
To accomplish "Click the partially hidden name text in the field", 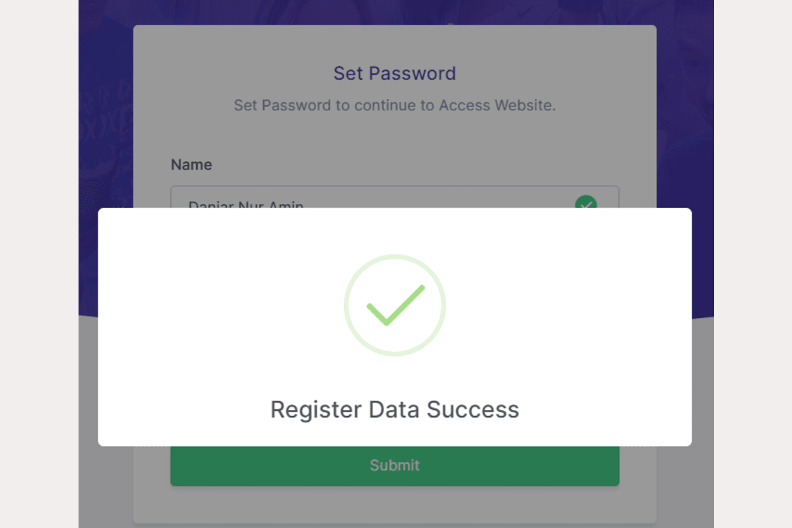I will tap(246, 203).
